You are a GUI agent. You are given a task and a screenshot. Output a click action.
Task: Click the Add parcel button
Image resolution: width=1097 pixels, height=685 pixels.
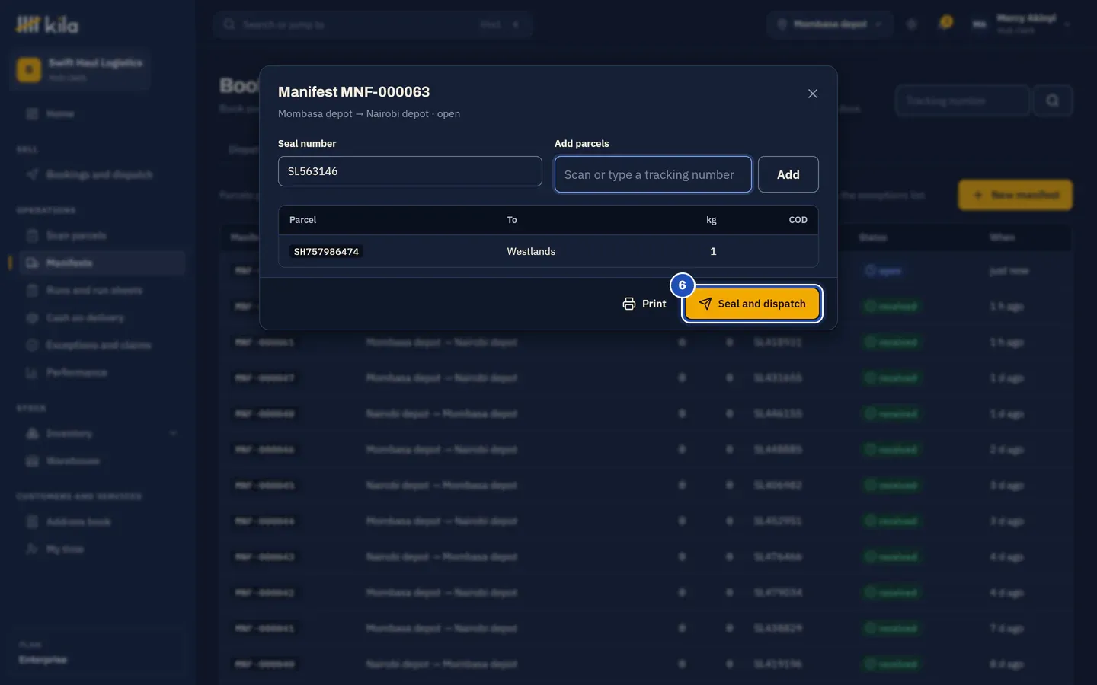click(788, 174)
